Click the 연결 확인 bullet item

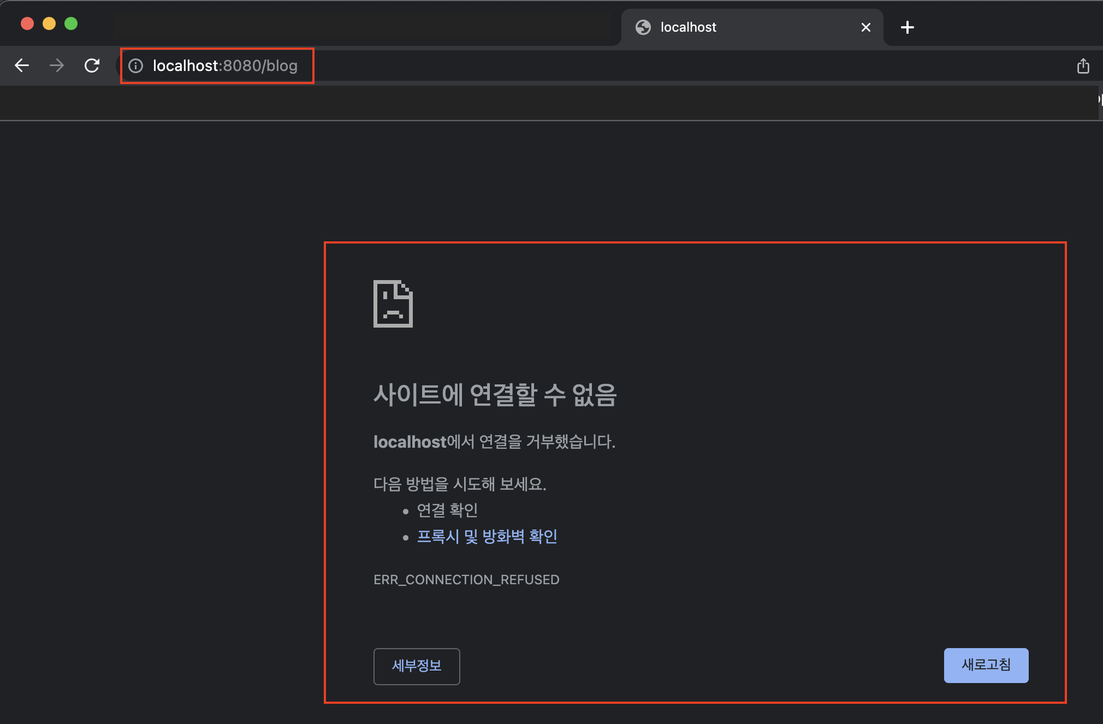click(x=447, y=510)
